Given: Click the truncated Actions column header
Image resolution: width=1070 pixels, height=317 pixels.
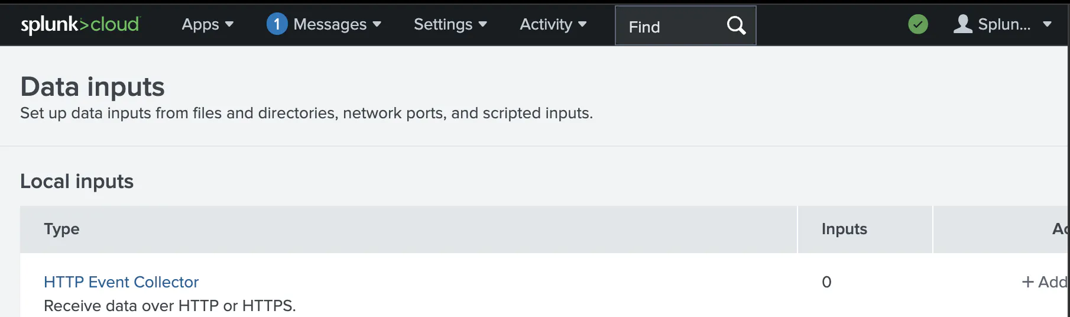Looking at the screenshot, I should point(1059,229).
